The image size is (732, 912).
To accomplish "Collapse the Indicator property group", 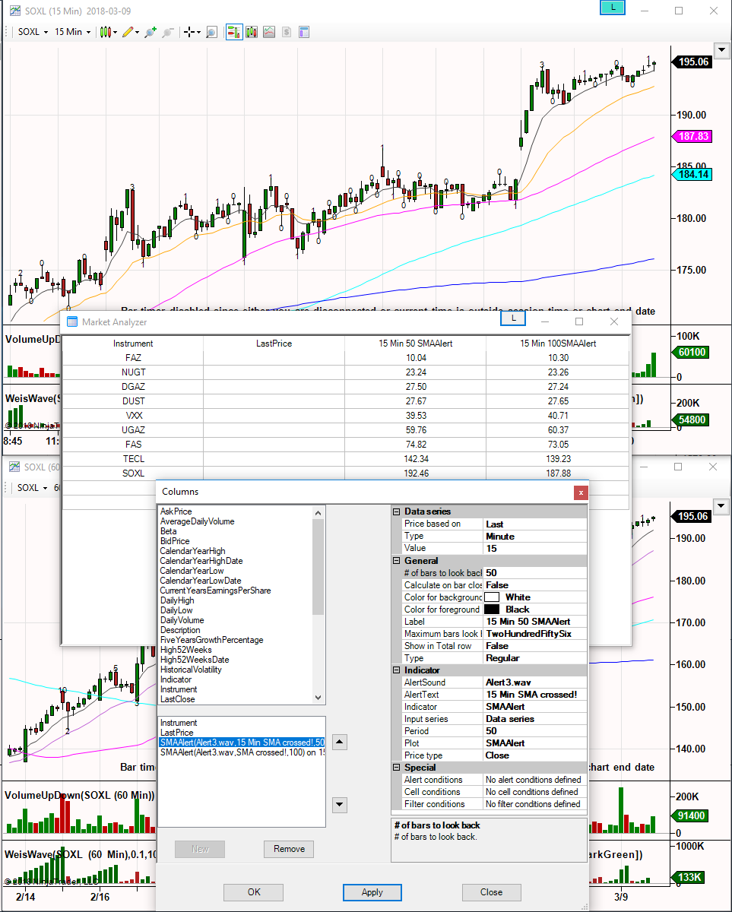I will pos(396,670).
